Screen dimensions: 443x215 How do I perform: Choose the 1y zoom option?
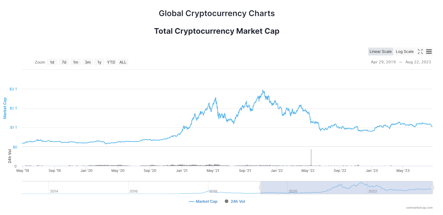pyautogui.click(x=99, y=62)
